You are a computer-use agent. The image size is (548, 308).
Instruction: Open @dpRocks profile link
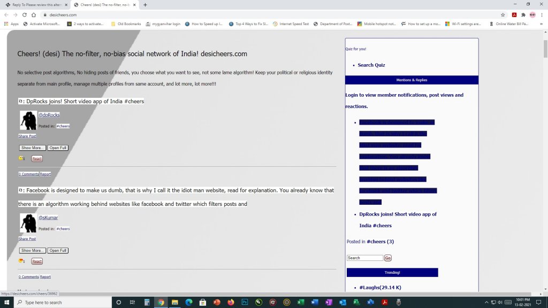tap(49, 115)
